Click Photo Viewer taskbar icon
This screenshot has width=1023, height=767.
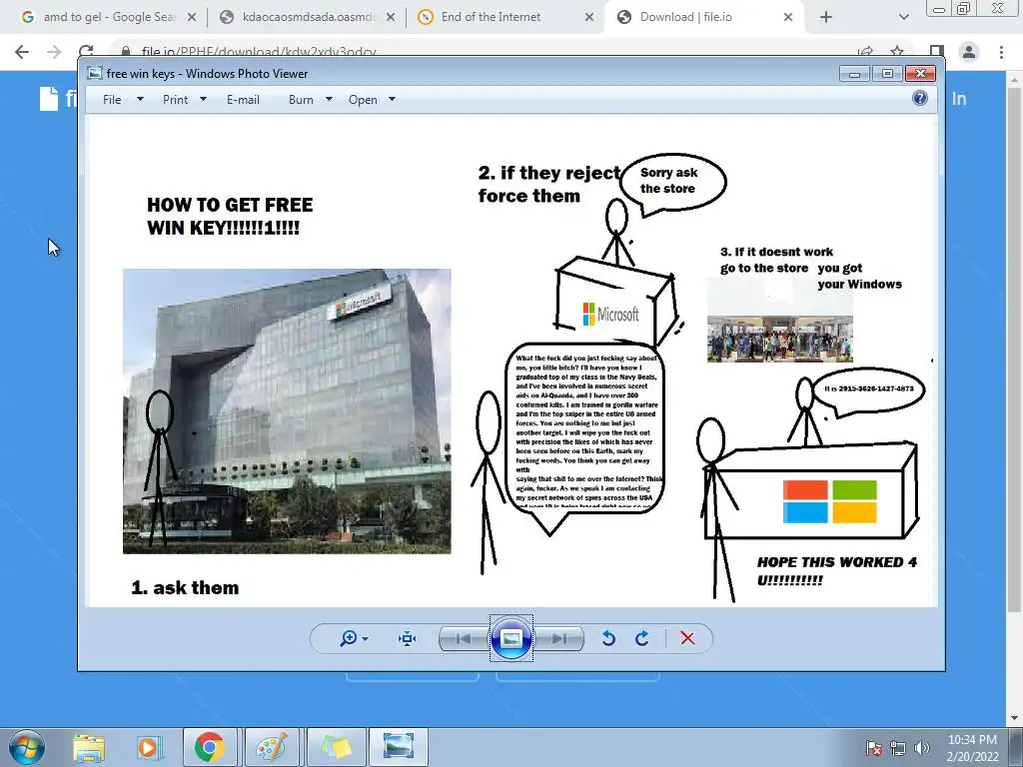tap(399, 747)
